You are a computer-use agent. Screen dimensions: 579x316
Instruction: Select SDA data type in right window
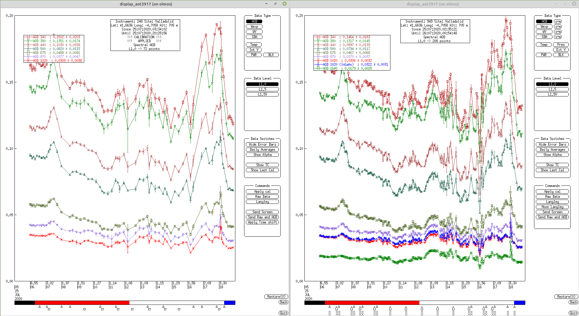click(x=544, y=37)
